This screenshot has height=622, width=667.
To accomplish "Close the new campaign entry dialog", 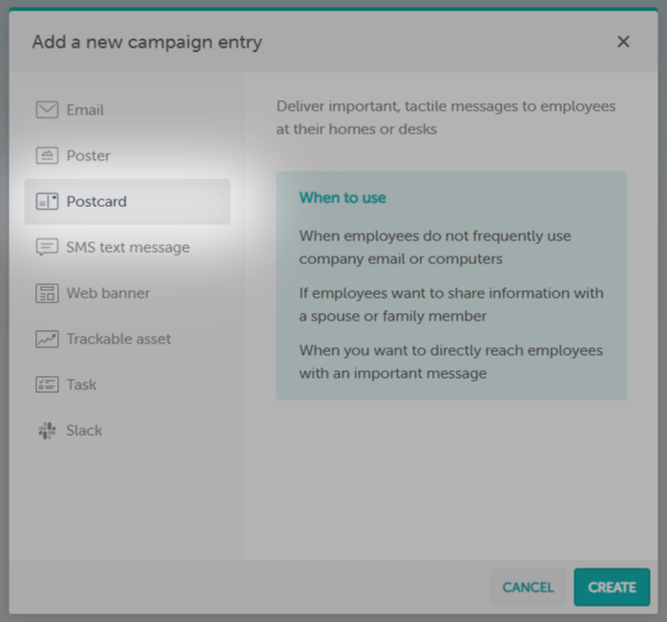I will [x=623, y=41].
